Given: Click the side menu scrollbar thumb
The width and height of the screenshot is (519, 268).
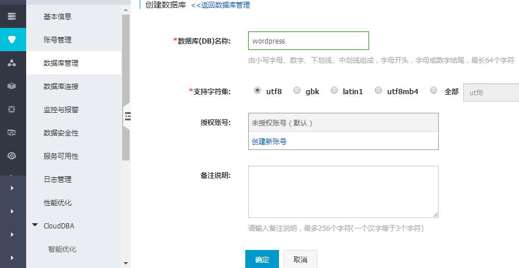Looking at the screenshot, I should tap(126, 87).
